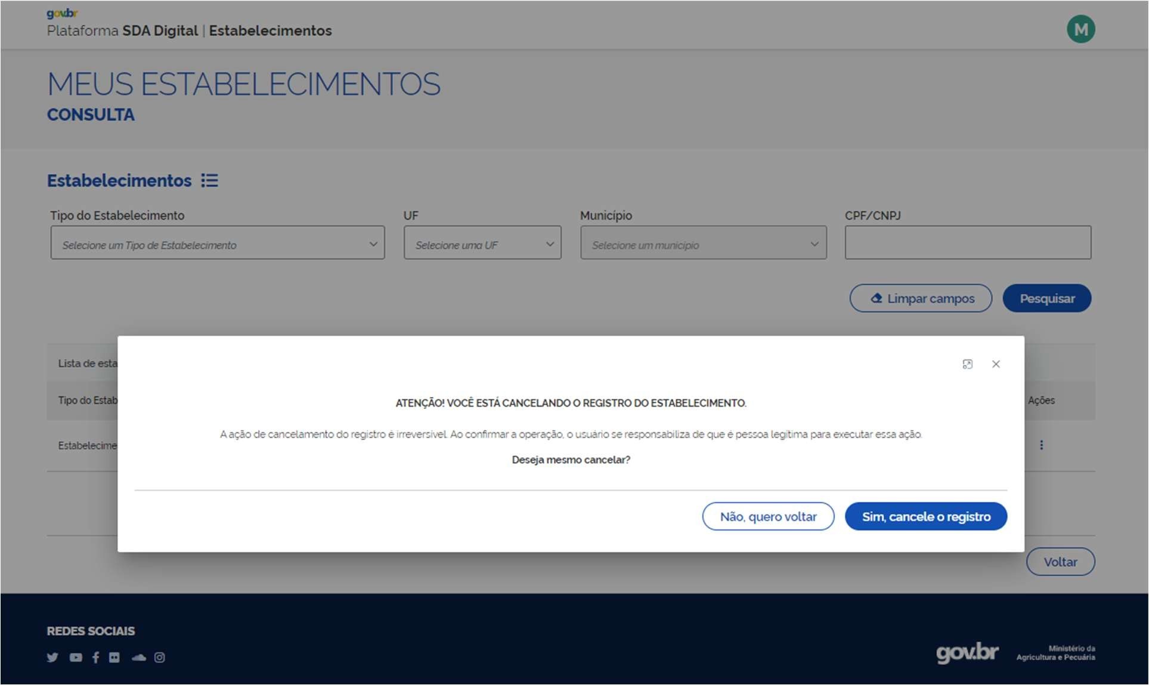This screenshot has width=1149, height=685.
Task: Click Limpar campos button
Action: coord(921,298)
